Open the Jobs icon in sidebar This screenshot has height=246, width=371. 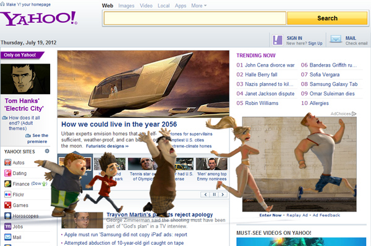(x=7, y=226)
